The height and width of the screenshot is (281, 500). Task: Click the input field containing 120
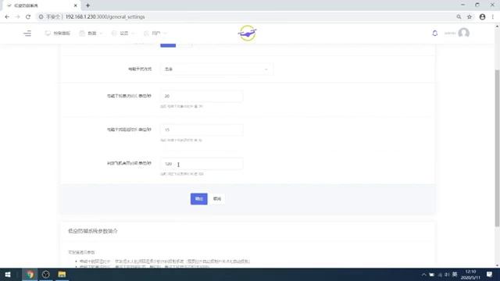[202, 164]
